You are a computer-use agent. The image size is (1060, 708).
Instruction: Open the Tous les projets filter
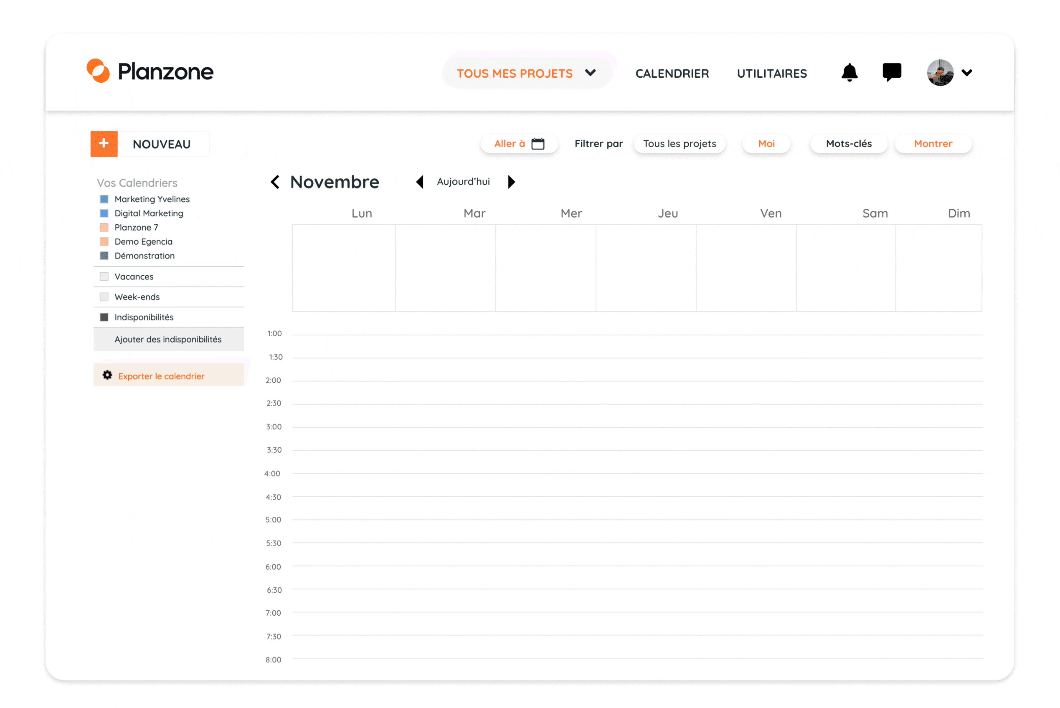coord(679,144)
